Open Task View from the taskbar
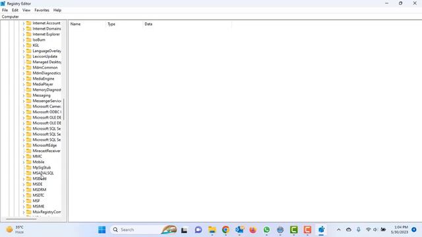Viewport: 422px width, 237px height. (x=184, y=230)
